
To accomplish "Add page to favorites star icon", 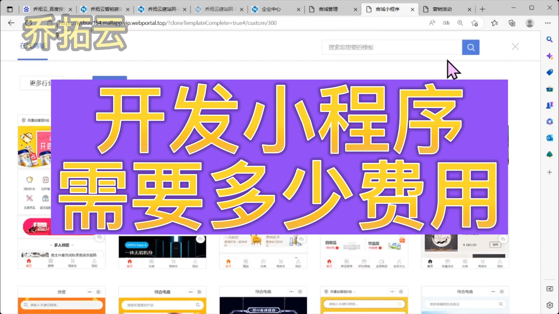I will coord(475,23).
